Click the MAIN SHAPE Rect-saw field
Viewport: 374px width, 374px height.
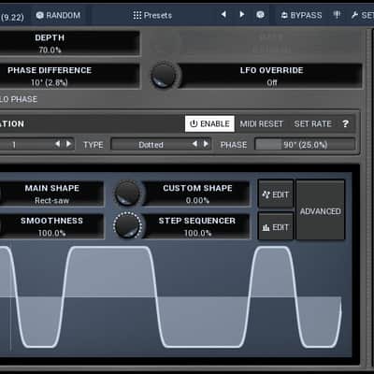click(x=51, y=194)
